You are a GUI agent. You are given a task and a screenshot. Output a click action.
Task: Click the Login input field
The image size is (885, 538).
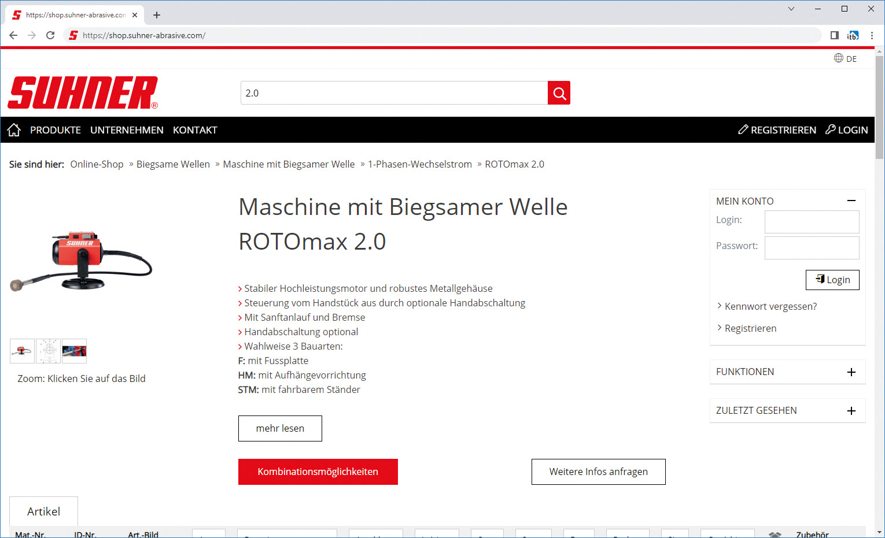(x=812, y=222)
